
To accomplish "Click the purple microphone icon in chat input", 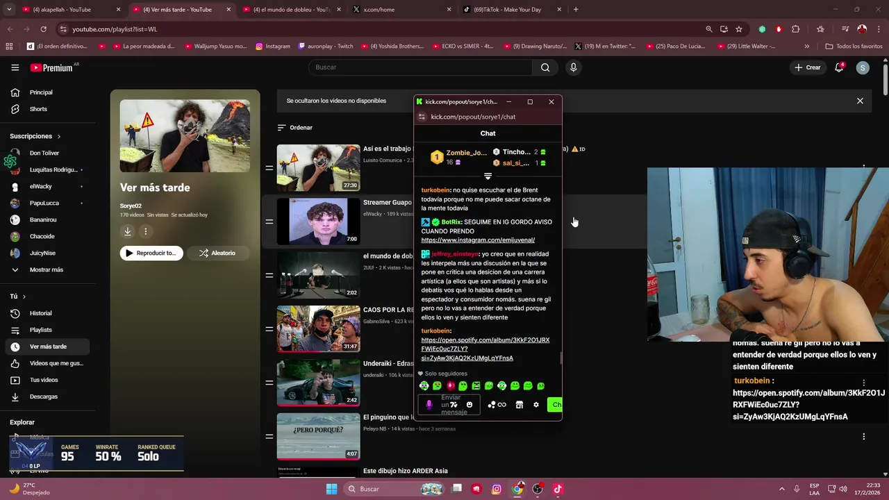I will coord(429,405).
